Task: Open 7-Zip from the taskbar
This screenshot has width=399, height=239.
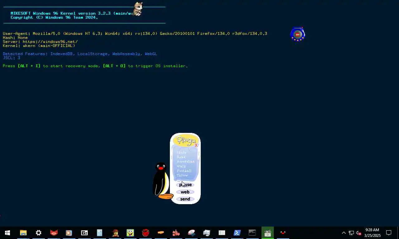Action: click(84, 233)
